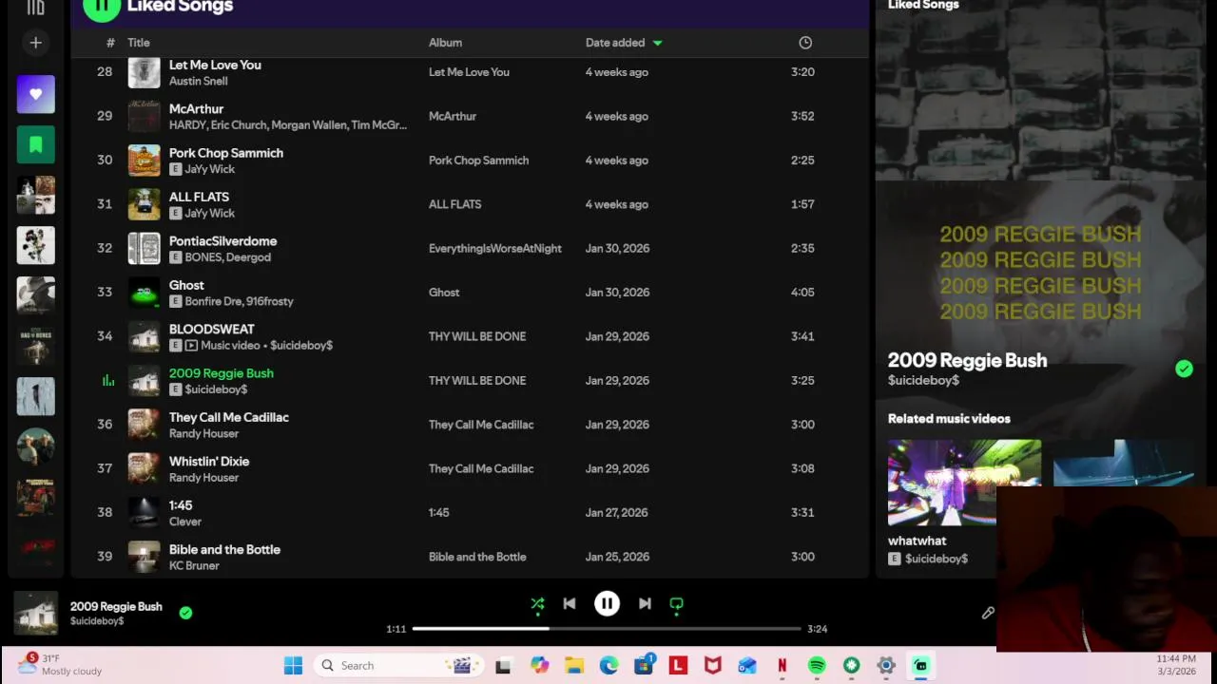Open Copilot from the taskbar
The image size is (1217, 684).
(540, 666)
